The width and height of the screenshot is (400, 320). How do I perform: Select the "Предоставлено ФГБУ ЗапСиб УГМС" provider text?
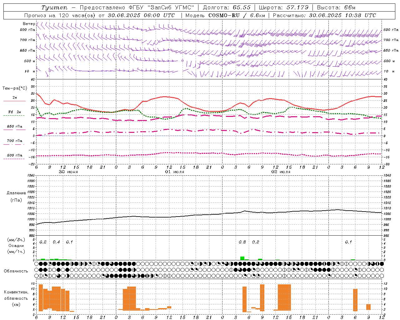pos(137,7)
